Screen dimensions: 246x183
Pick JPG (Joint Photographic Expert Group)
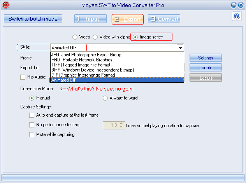point(117,55)
